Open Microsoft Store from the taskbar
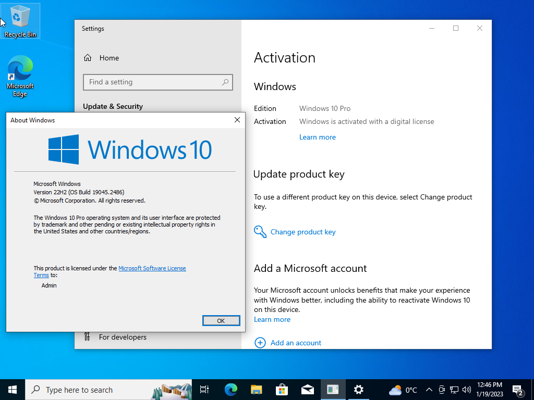Screen dimensions: 534x400 (282, 390)
